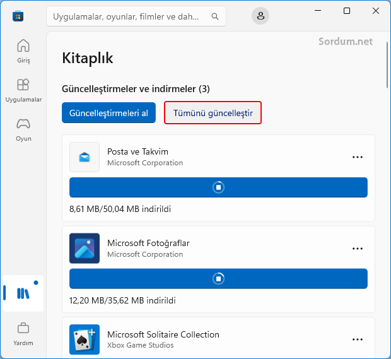Click the 8,61 MB/50,04 MB indirildi text
This screenshot has width=391, height=359.
pos(120,209)
